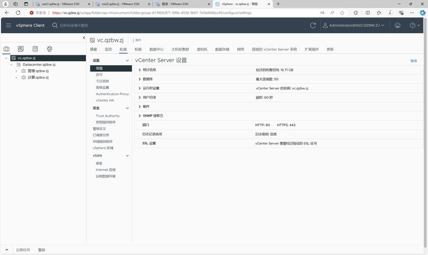The image size is (428, 255).
Task: Switch to Networking inventory view icon
Action: click(x=50, y=49)
